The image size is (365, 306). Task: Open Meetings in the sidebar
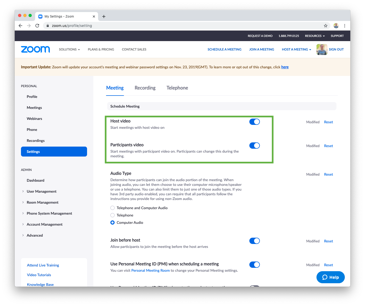point(34,108)
